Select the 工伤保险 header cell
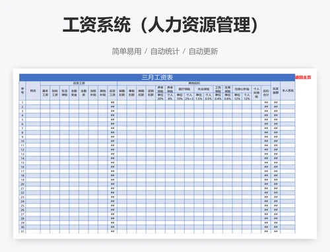This screenshot has height=252, width=330. point(218,89)
